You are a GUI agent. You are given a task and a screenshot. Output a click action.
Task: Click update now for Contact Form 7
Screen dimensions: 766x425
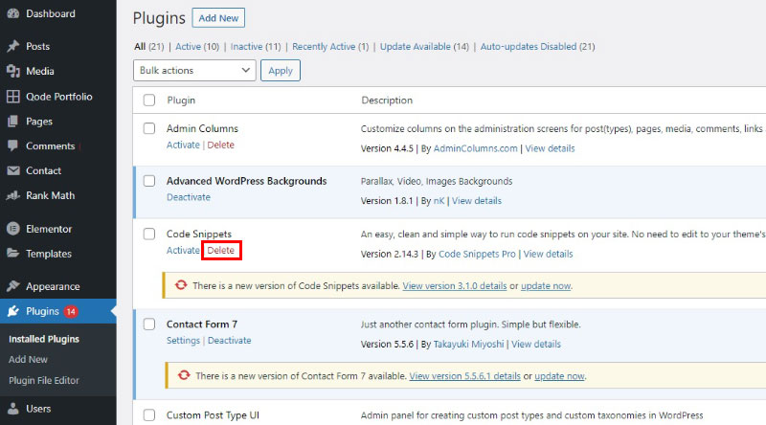pyautogui.click(x=559, y=375)
